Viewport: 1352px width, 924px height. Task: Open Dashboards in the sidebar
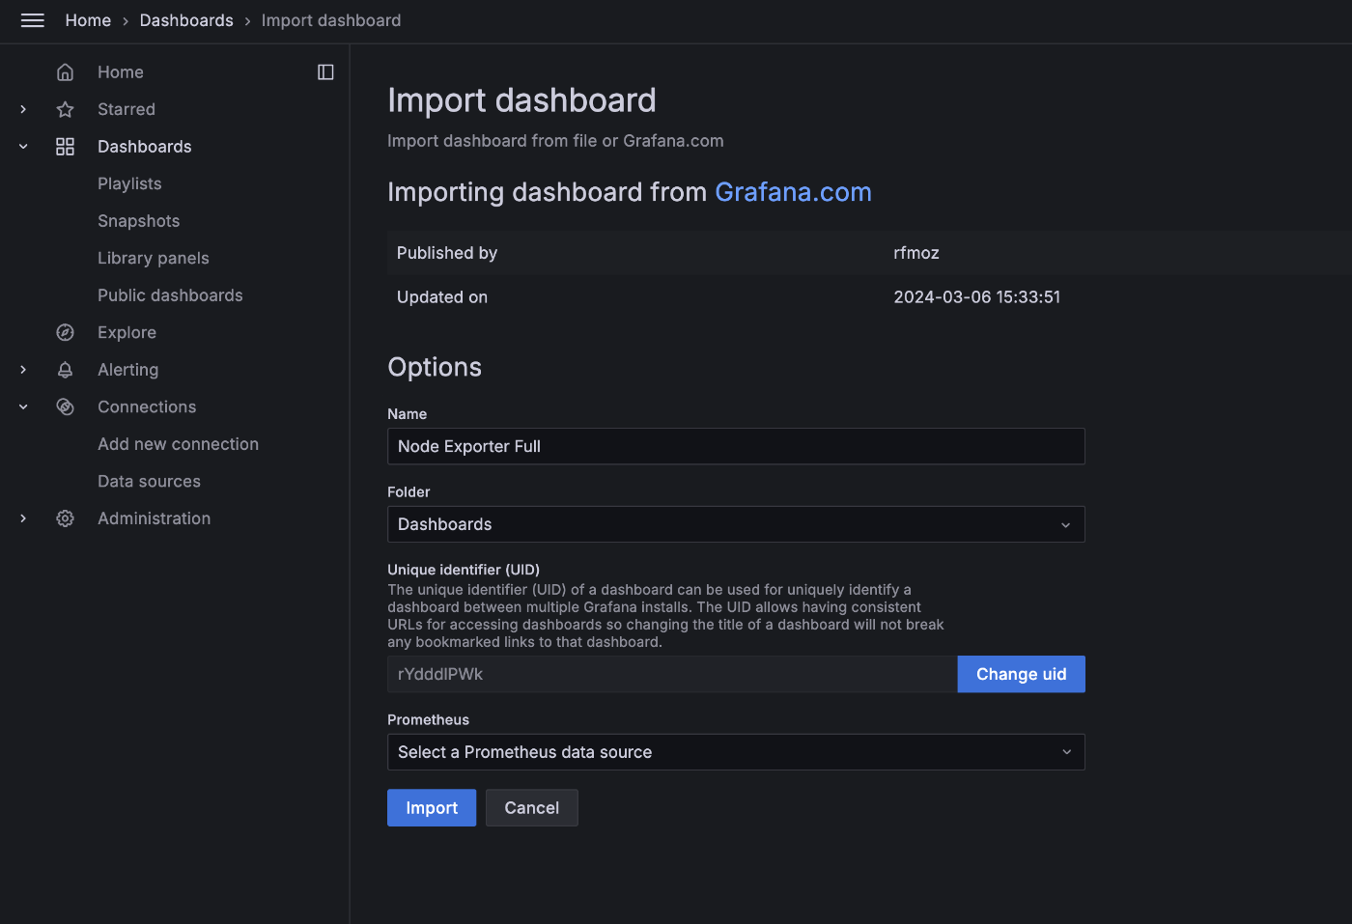point(145,147)
